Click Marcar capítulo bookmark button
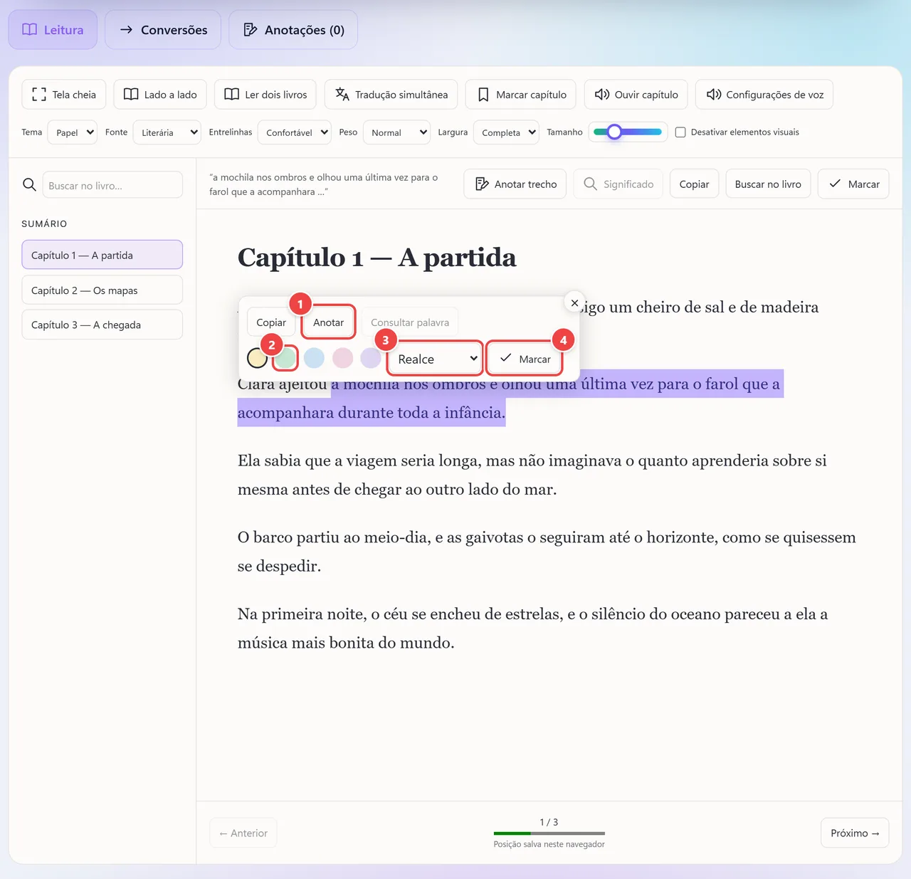This screenshot has width=911, height=879. click(x=522, y=95)
